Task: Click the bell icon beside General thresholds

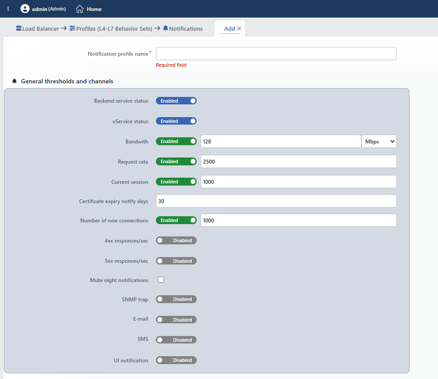Action: [x=14, y=81]
